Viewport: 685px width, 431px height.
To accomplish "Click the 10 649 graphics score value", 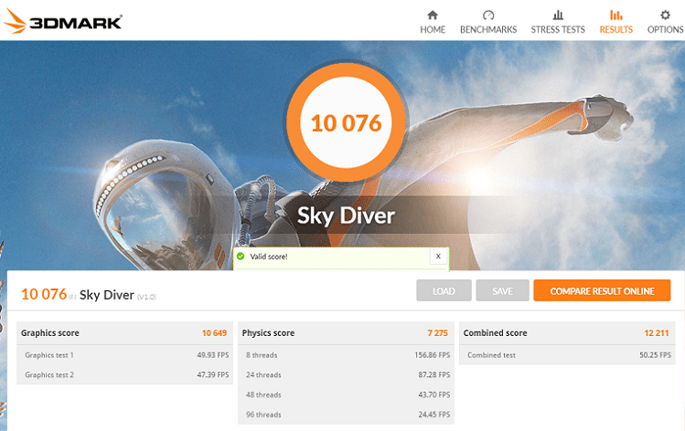I will [214, 333].
